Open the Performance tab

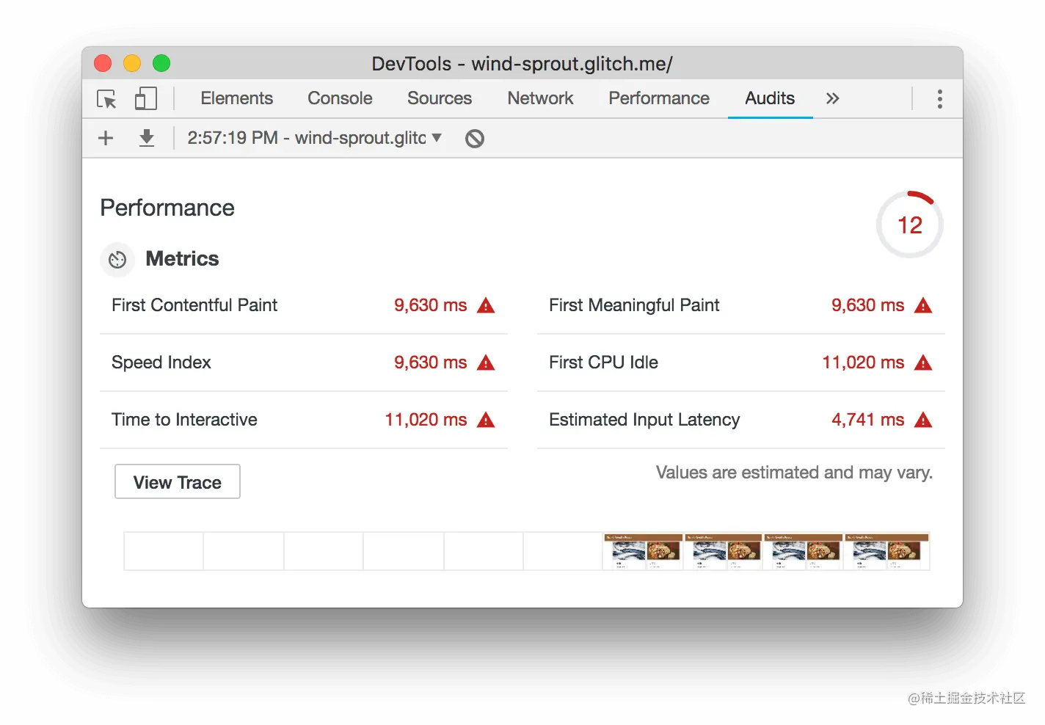[x=659, y=98]
